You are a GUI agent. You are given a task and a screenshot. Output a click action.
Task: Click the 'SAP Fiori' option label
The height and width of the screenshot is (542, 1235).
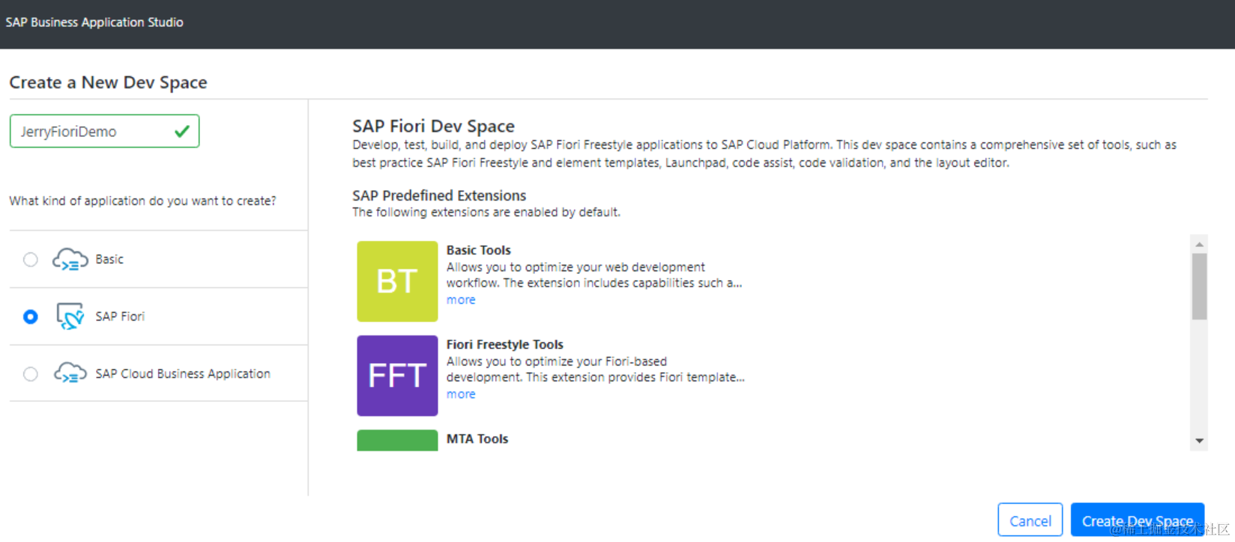tap(120, 317)
